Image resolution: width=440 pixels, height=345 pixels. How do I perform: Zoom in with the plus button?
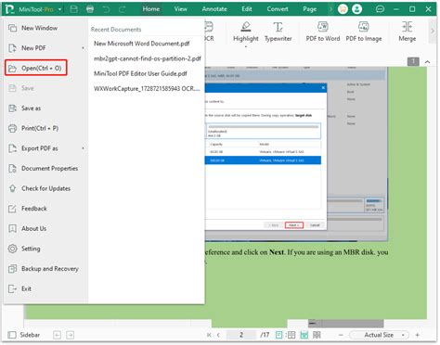point(418,335)
